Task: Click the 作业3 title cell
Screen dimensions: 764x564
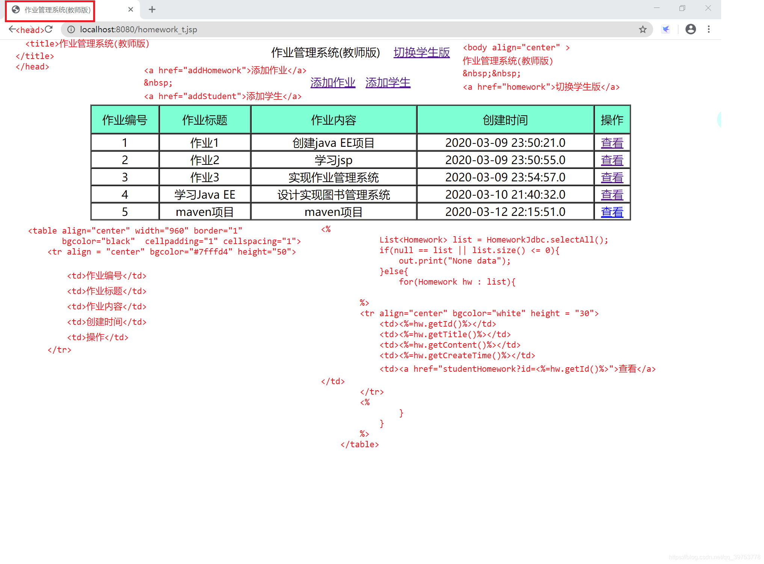Action: tap(205, 177)
